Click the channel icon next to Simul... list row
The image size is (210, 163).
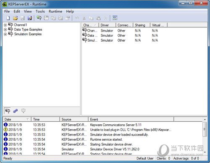coord(85,40)
